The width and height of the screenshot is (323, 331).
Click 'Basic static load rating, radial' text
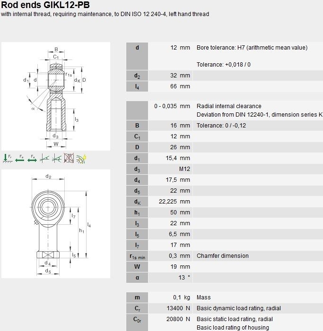pos(235,319)
